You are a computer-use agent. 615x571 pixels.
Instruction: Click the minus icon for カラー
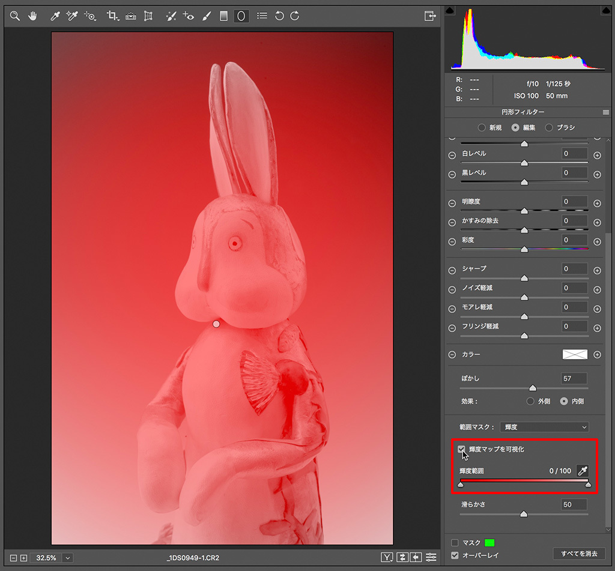tap(452, 354)
